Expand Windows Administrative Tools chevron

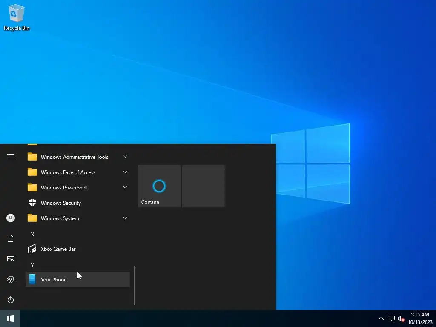[125, 157]
